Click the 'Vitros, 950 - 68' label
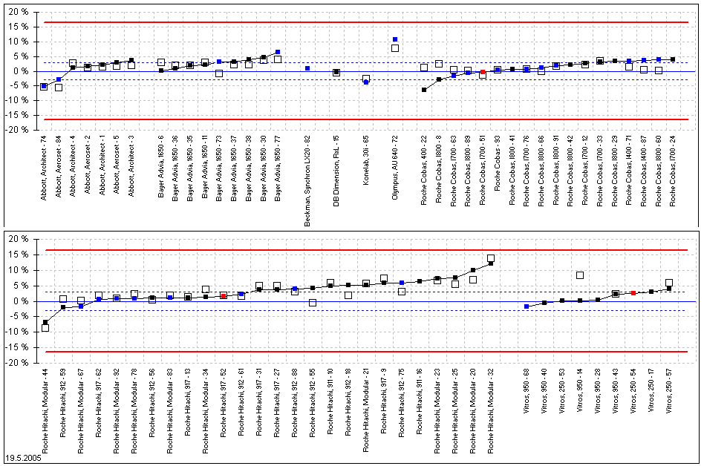704x466 pixels. pos(527,391)
